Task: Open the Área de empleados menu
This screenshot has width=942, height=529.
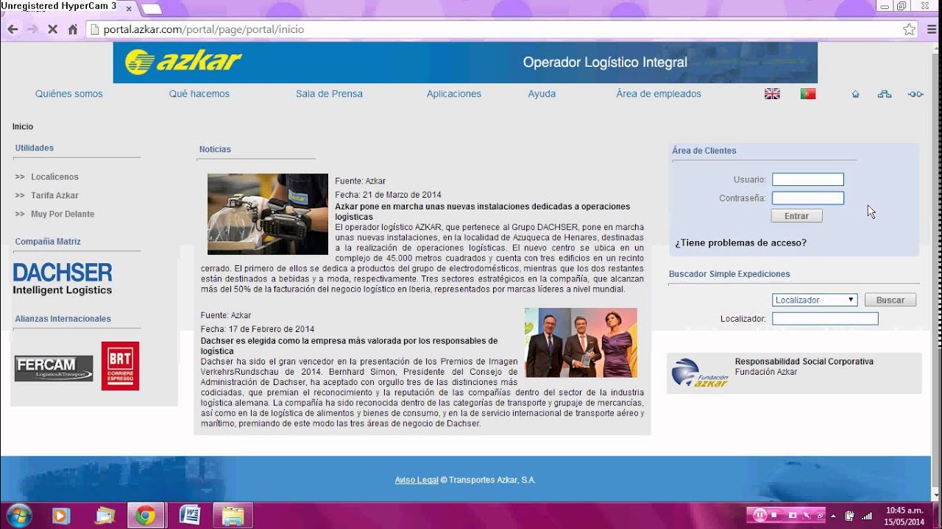Action: coord(659,94)
